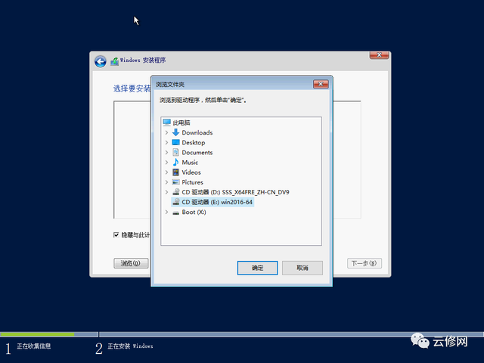484x363 pixels.
Task: Click the blue back arrow in Windows Setup
Action: click(101, 61)
